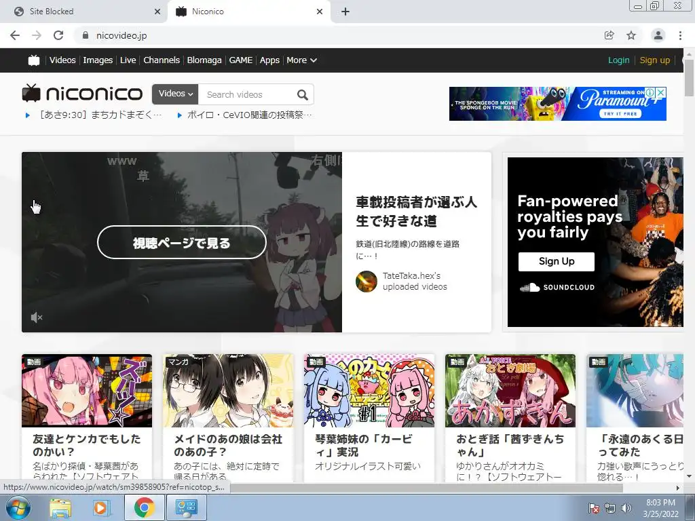
Task: Open the control panel taskbar icon
Action: (x=186, y=507)
